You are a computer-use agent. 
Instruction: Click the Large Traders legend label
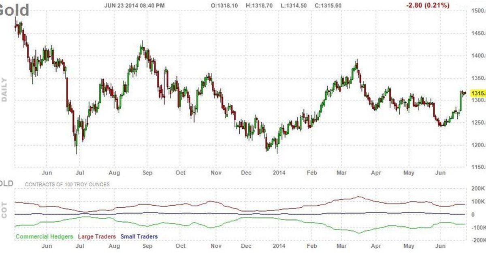(96, 236)
